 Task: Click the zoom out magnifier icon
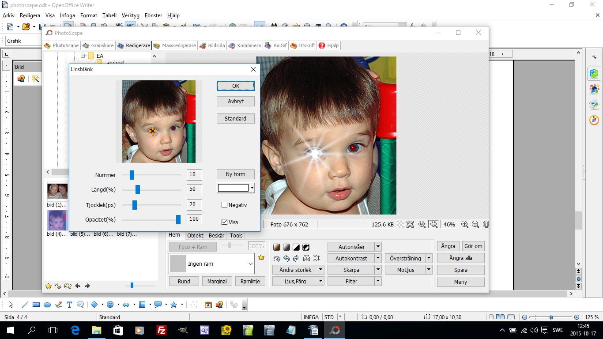475,224
